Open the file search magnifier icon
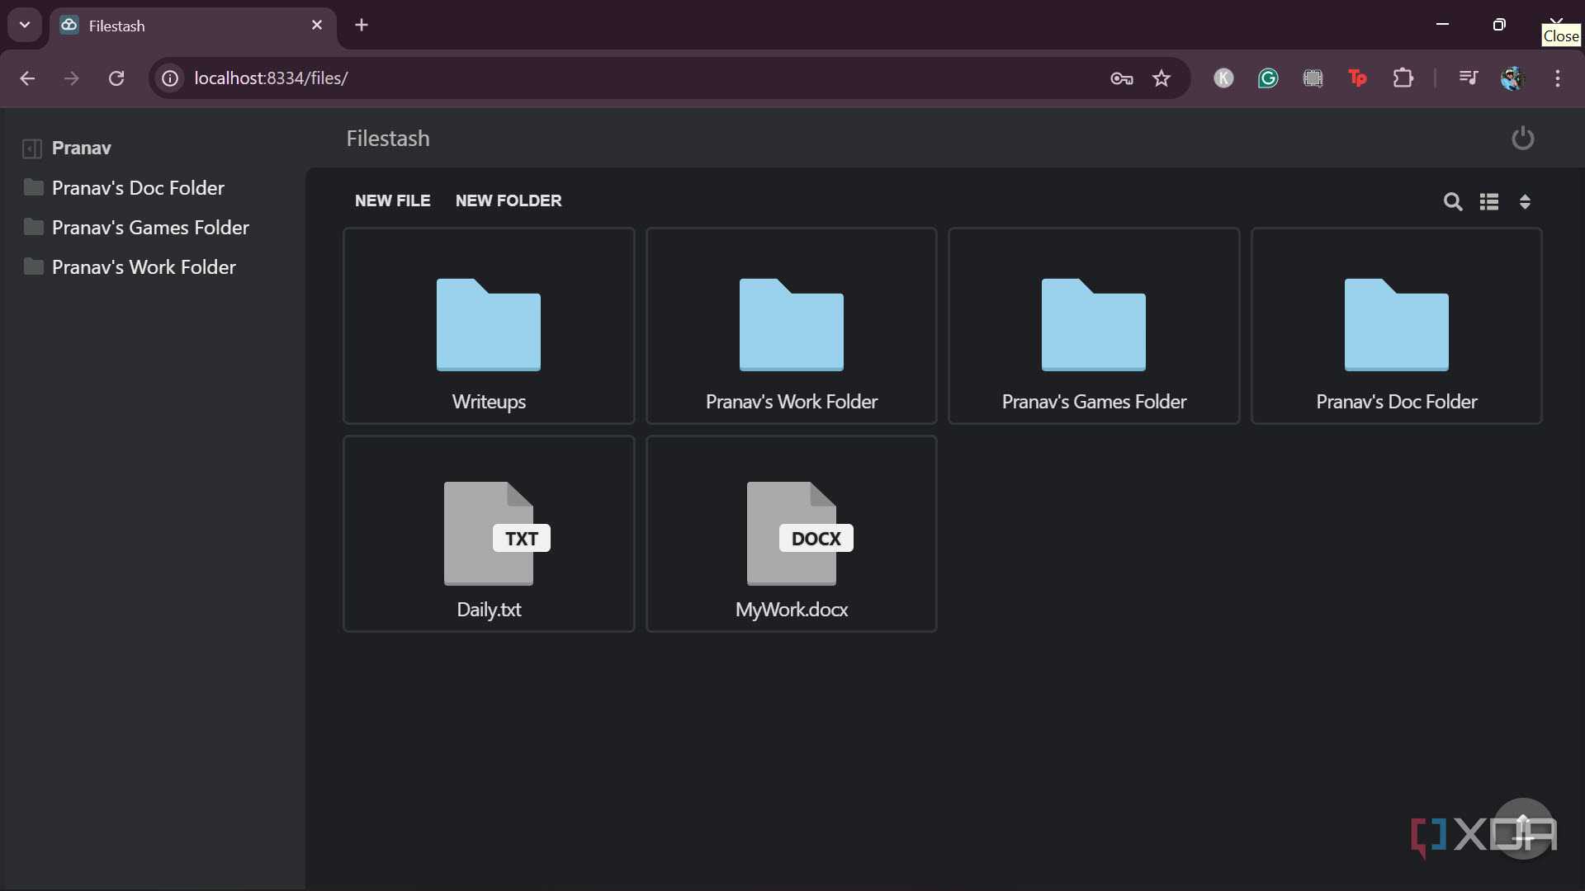Screen dimensions: 1585x891 (x=1453, y=201)
